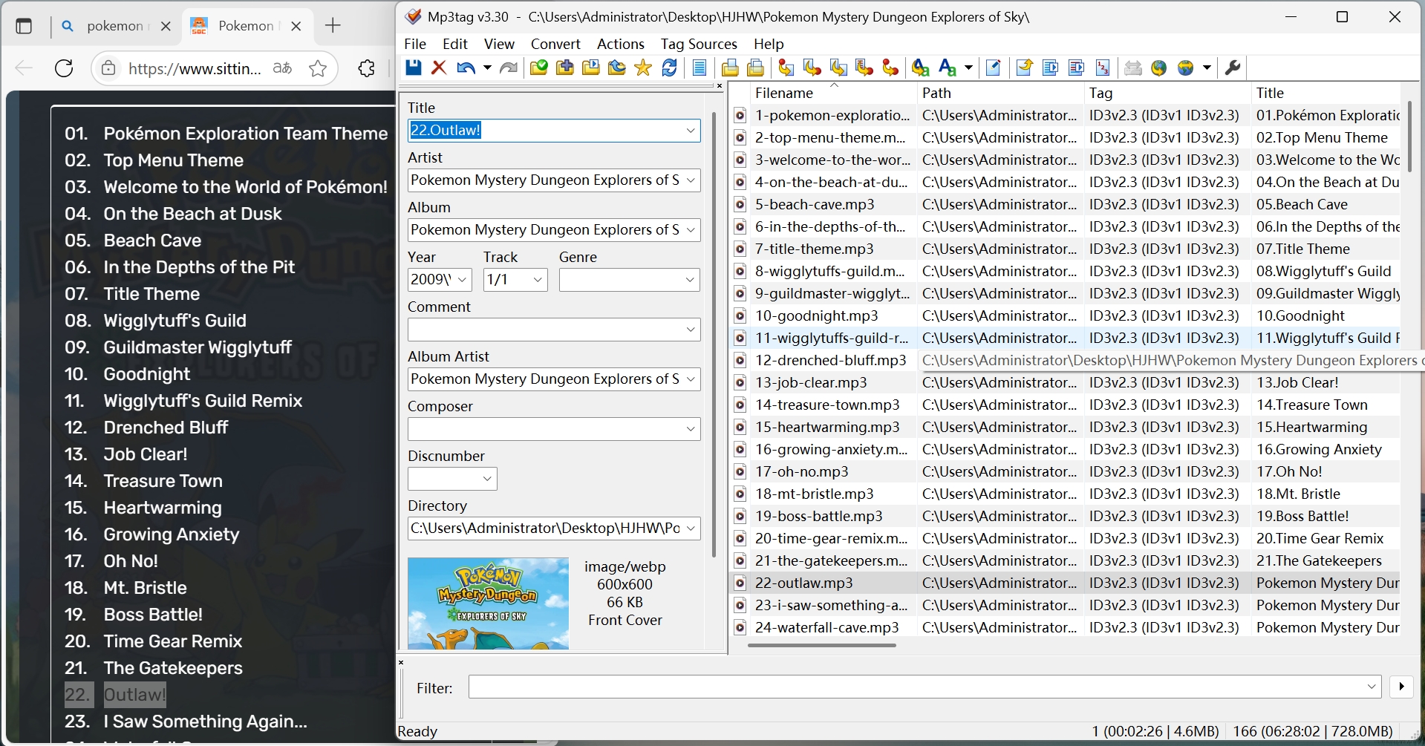Expand the Genre field dropdown
This screenshot has height=746, width=1425.
(690, 280)
